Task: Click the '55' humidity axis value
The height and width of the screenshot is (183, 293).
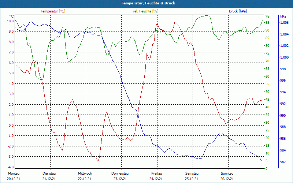Action: pos(267,84)
